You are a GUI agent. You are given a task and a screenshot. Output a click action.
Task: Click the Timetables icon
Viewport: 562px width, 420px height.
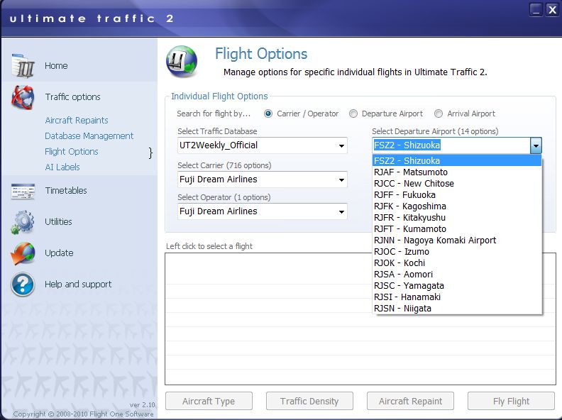[x=23, y=191]
